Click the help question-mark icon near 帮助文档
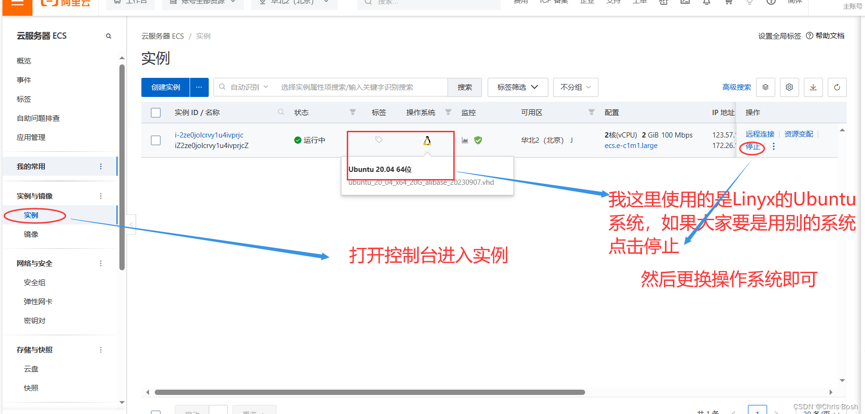This screenshot has height=414, width=865. (810, 36)
